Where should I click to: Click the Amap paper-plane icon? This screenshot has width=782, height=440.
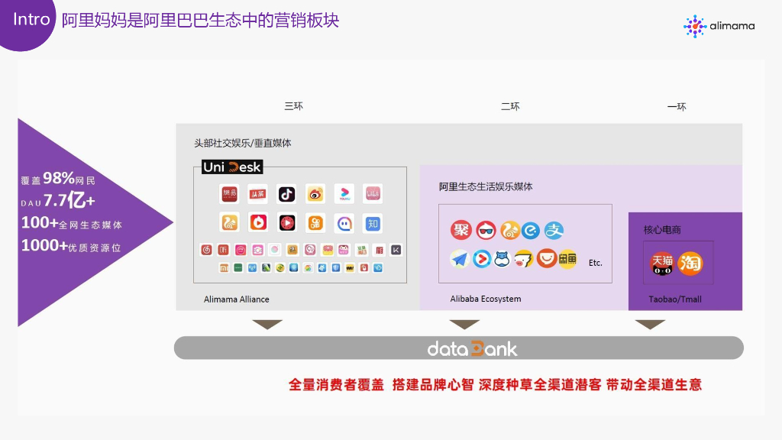click(x=459, y=259)
